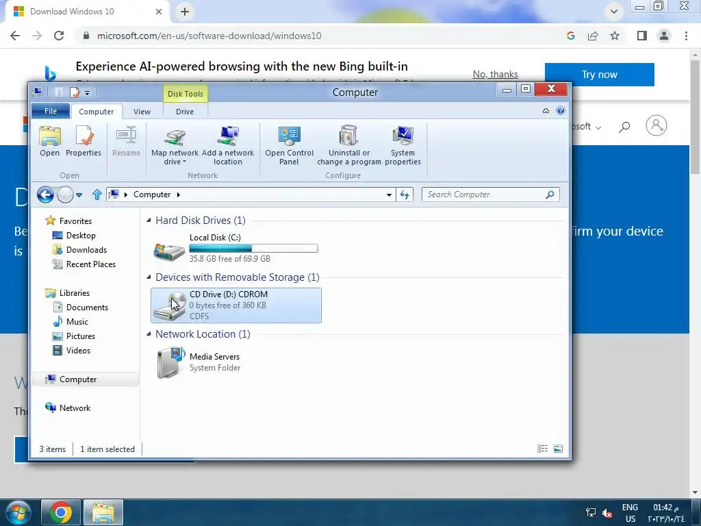Click the Microsoft sign-in account icon

(657, 125)
